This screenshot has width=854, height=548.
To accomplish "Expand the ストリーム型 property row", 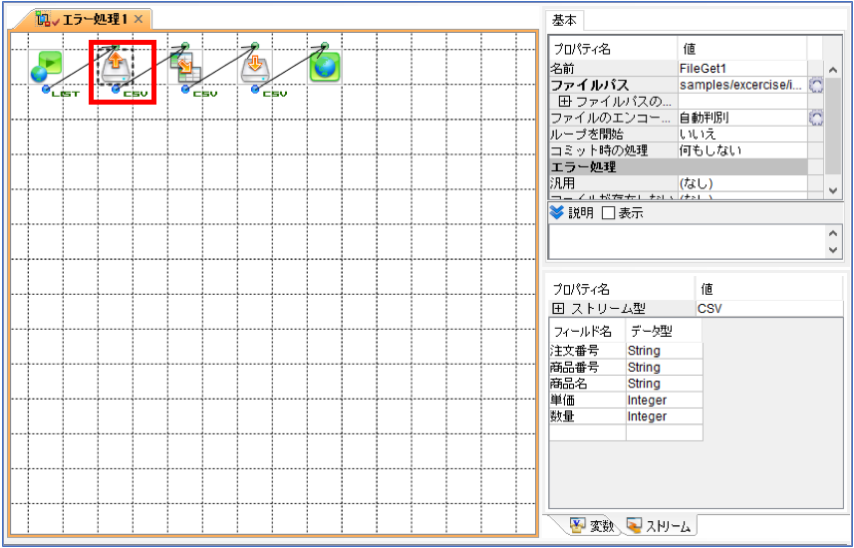I will [x=558, y=309].
